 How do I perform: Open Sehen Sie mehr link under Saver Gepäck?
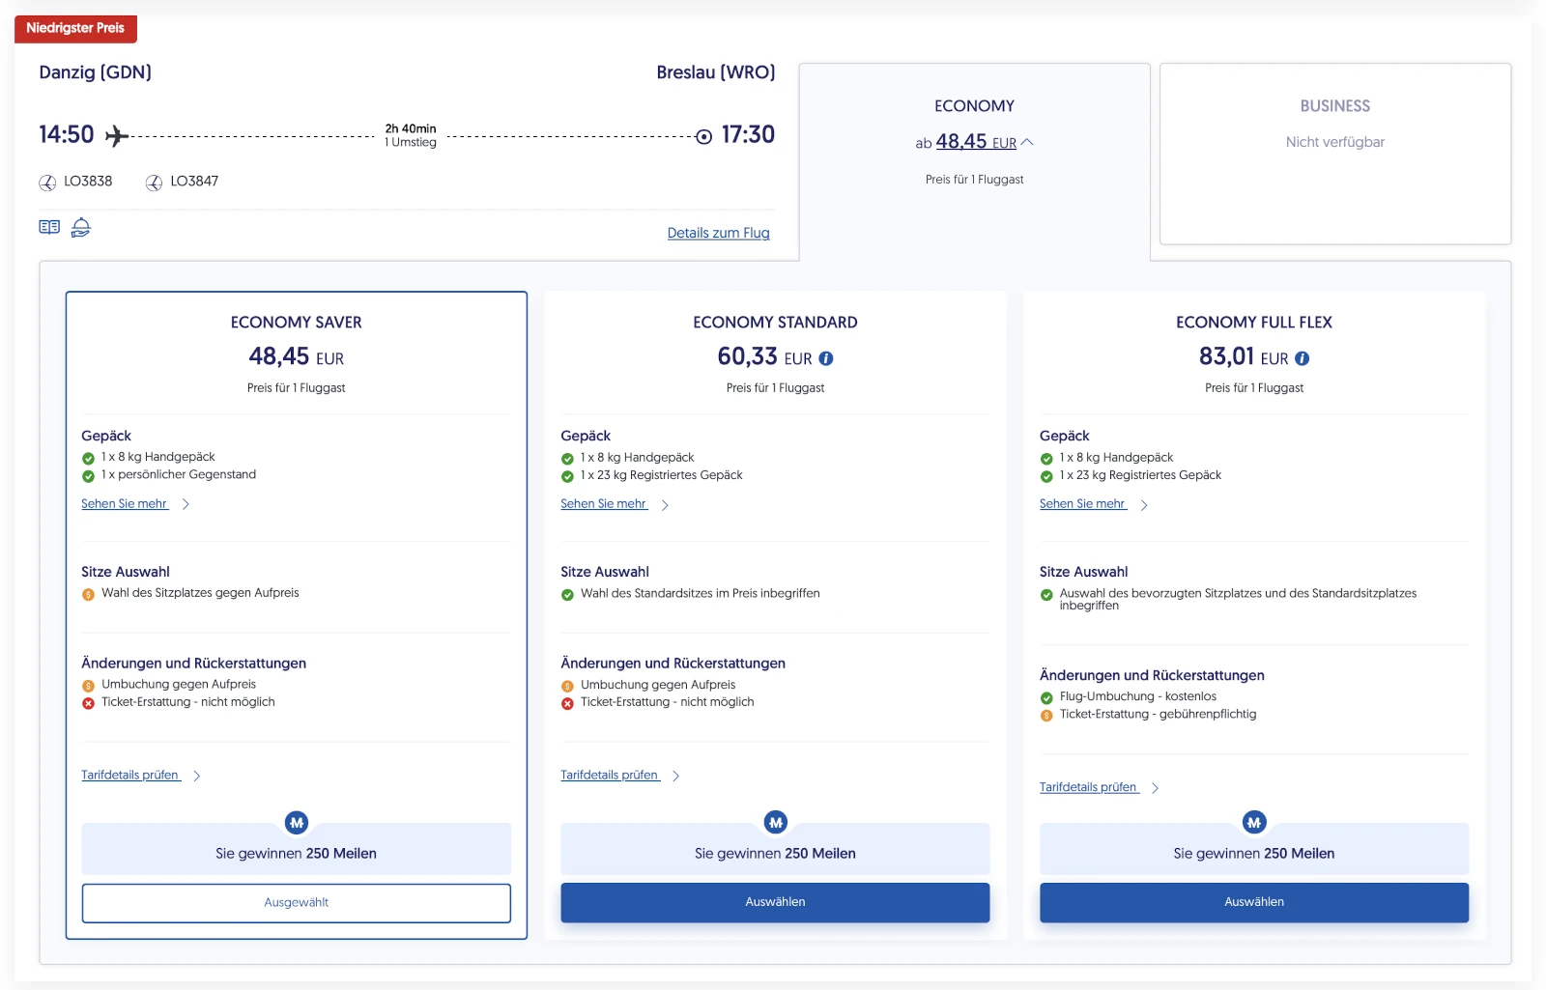point(125,504)
